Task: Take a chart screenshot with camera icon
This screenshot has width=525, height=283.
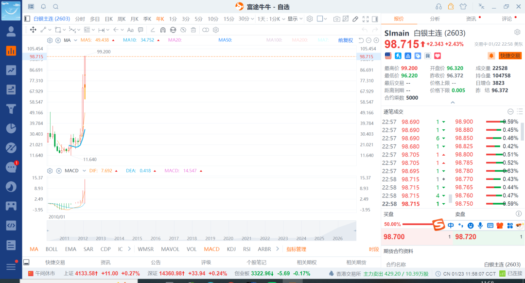Action: pos(337,19)
